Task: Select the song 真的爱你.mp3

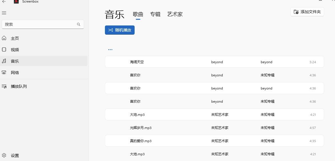Action: click(x=214, y=141)
